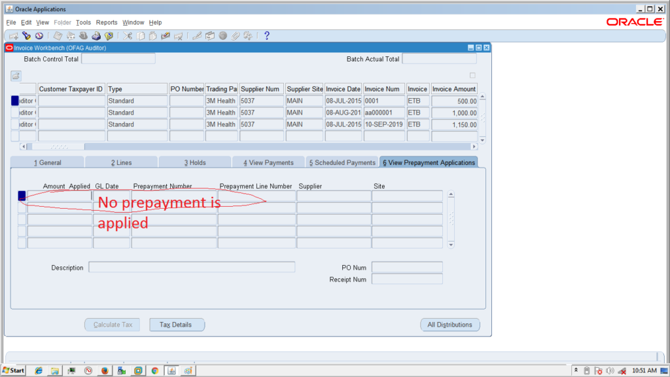Viewport: 670px width, 377px height.
Task: Open the Show Navigator compass icon
Action: pyautogui.click(x=39, y=36)
